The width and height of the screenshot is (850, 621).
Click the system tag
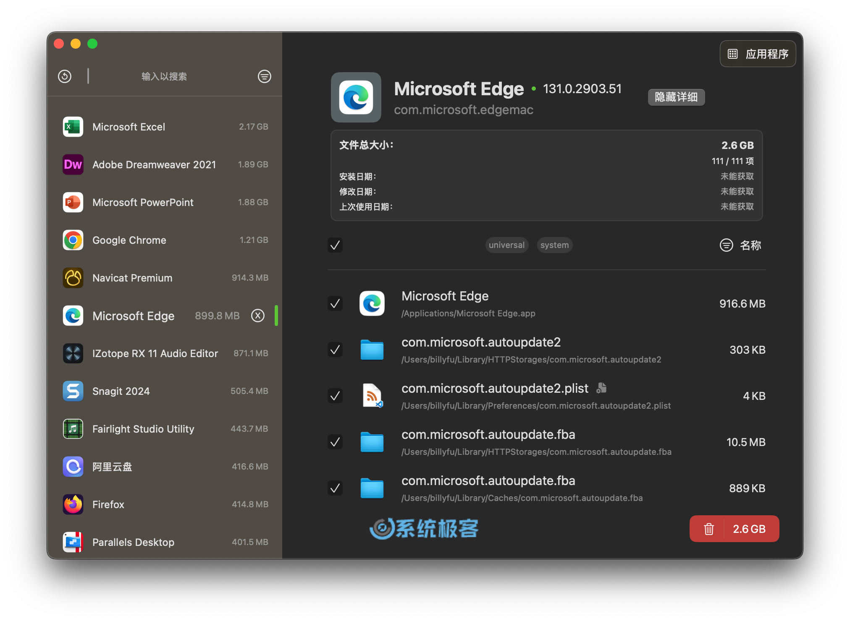554,245
